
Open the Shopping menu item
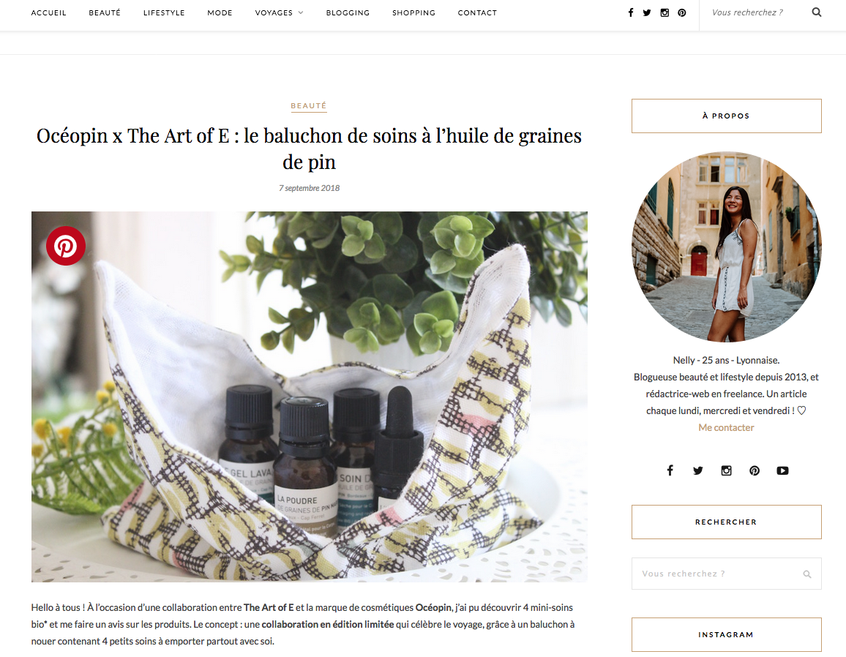(x=413, y=12)
